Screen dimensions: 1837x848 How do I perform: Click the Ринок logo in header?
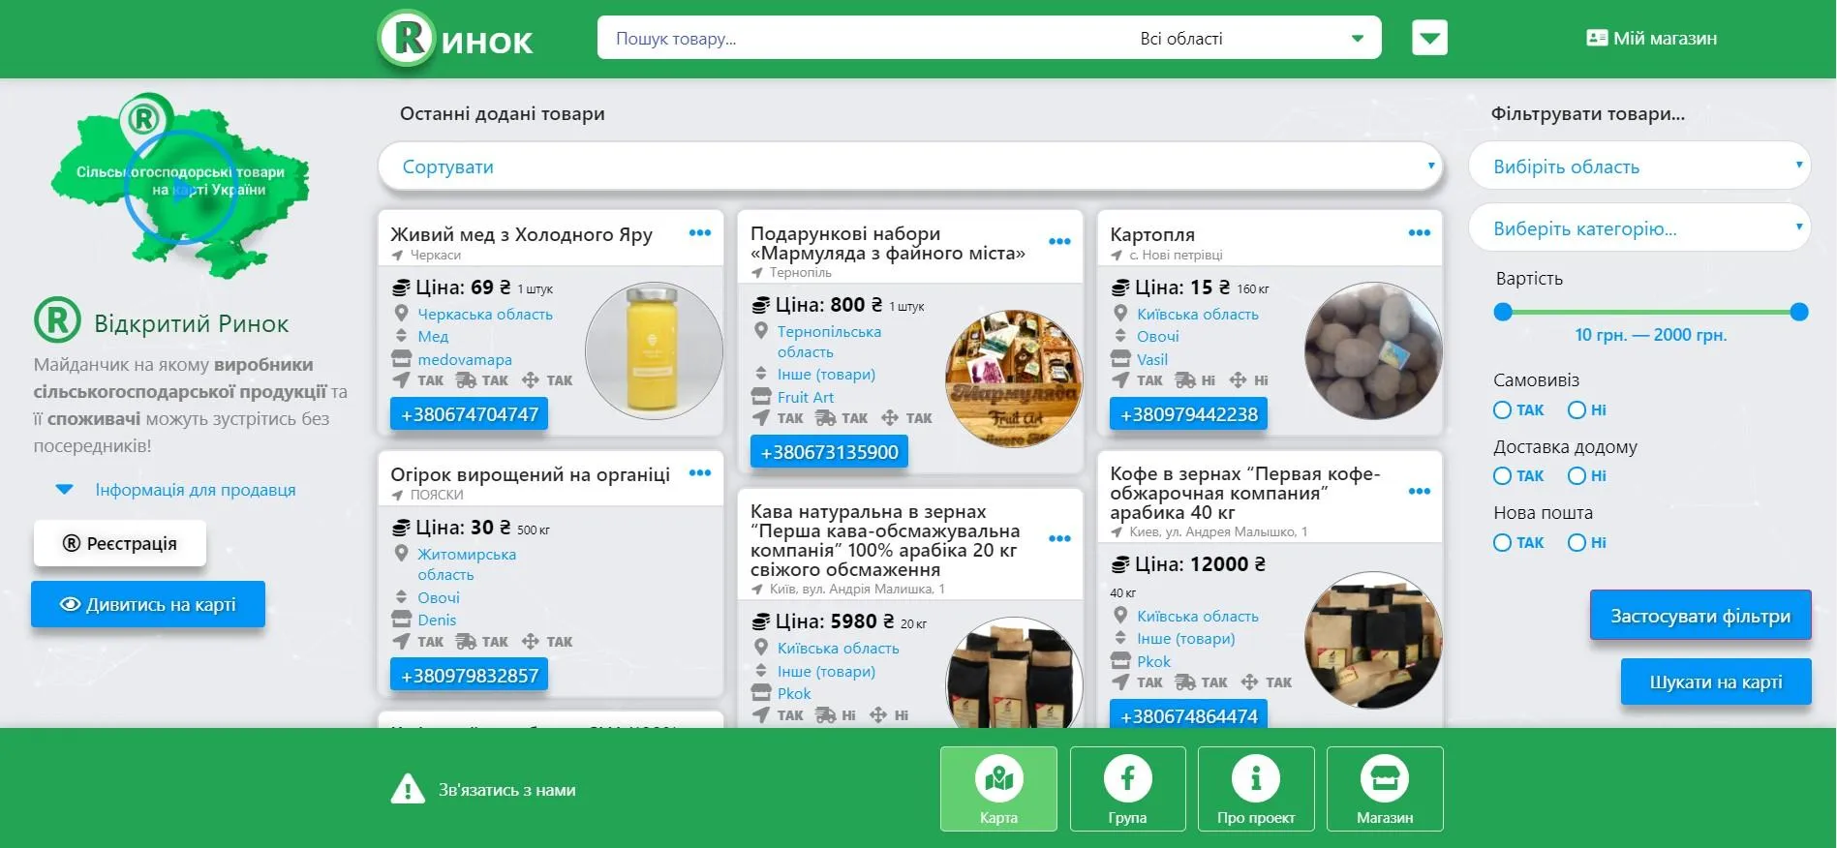455,39
